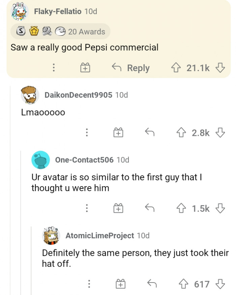Viewport: 236px width, 295px height.
Task: Open reply arrow on One-Contact506's comment
Action: tap(150, 208)
